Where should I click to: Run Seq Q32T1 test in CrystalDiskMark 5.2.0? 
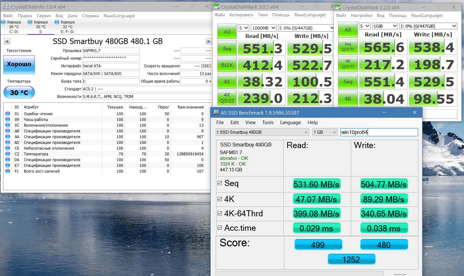[348, 47]
